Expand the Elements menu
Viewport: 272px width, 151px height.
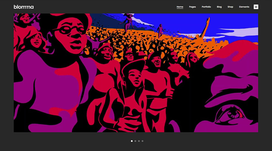(244, 7)
